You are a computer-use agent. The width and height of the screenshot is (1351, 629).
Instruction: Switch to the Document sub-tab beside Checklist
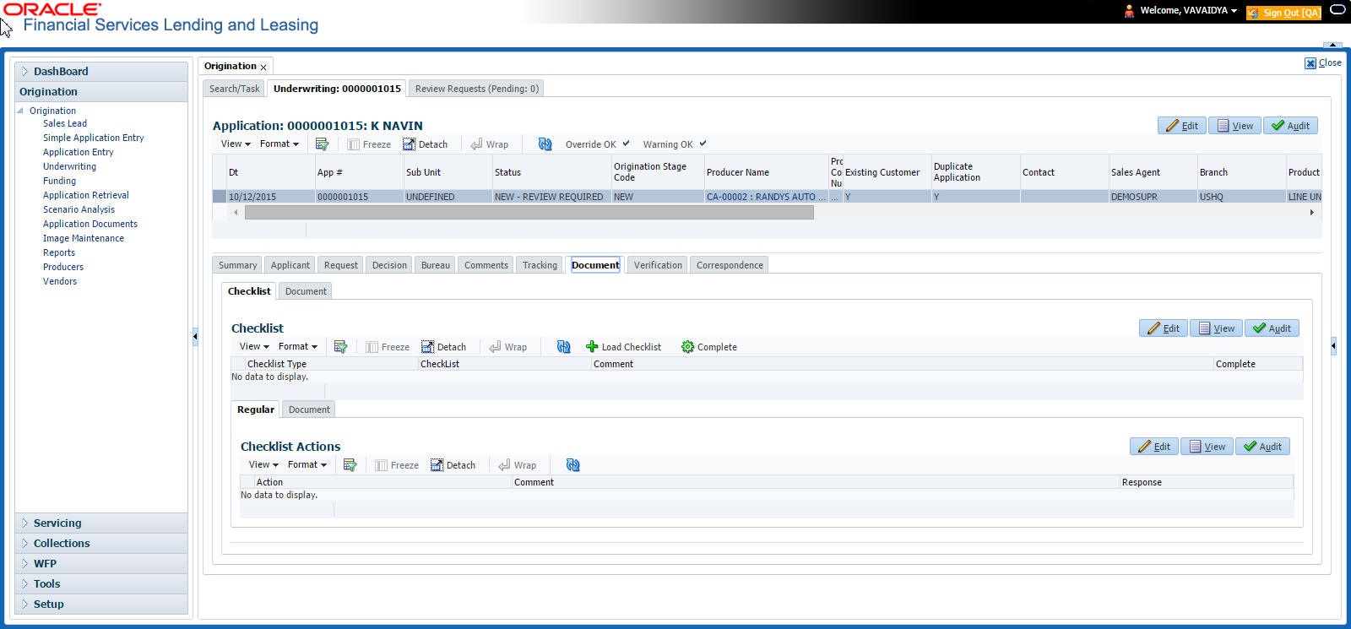coord(306,291)
